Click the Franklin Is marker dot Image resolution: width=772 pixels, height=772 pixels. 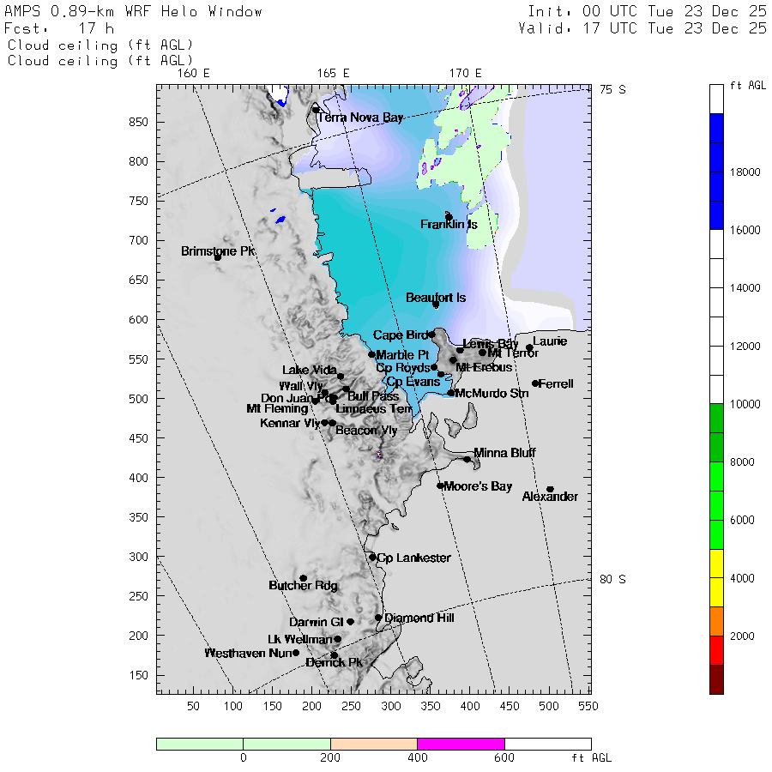[x=449, y=217]
